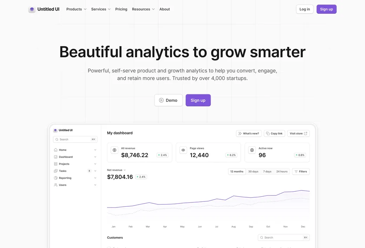Expand the Dashboard sidebar item chevron
Viewport: 365px width, 248px height.
pyautogui.click(x=95, y=157)
